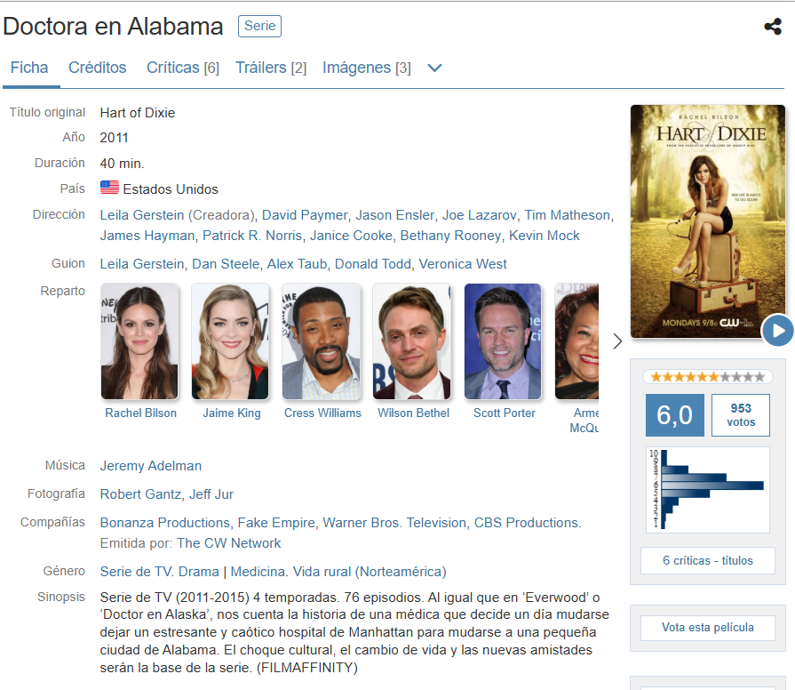Open director David Paymer's link
Viewport: 795px width, 690px height.
point(305,215)
